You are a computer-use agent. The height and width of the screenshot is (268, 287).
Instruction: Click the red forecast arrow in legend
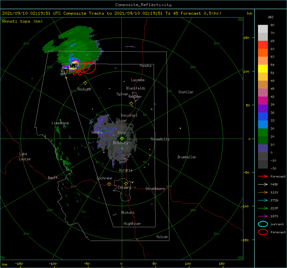pyautogui.click(x=263, y=176)
